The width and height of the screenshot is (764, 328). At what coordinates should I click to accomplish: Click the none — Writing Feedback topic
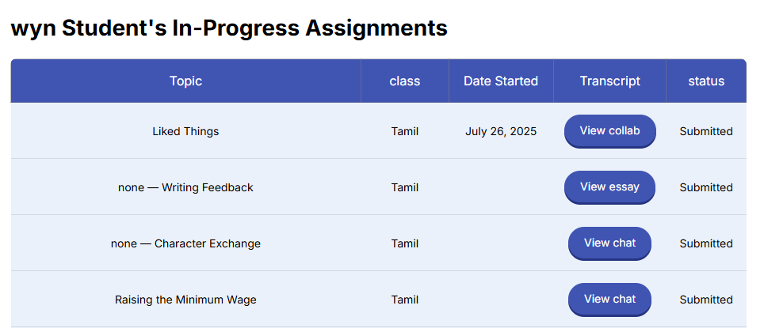click(185, 187)
